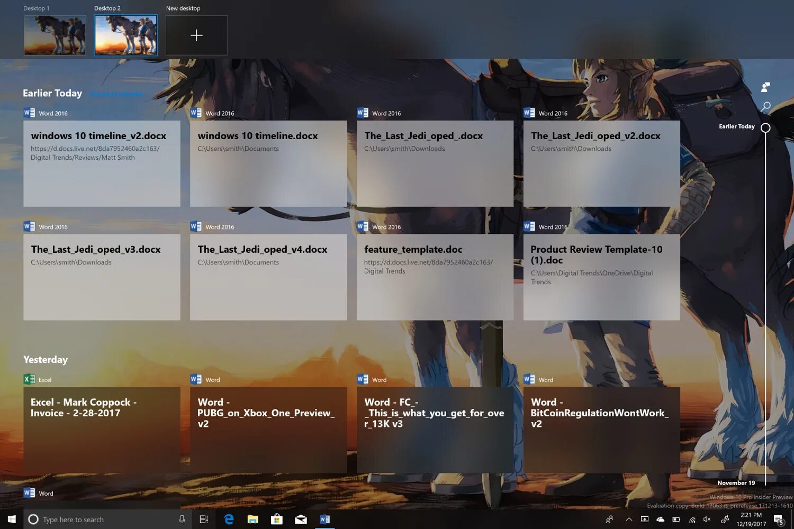Viewport: 794px width, 529px height.
Task: Click Word icon above The_Last_Jedi_oped_.docx
Action: [x=363, y=113]
